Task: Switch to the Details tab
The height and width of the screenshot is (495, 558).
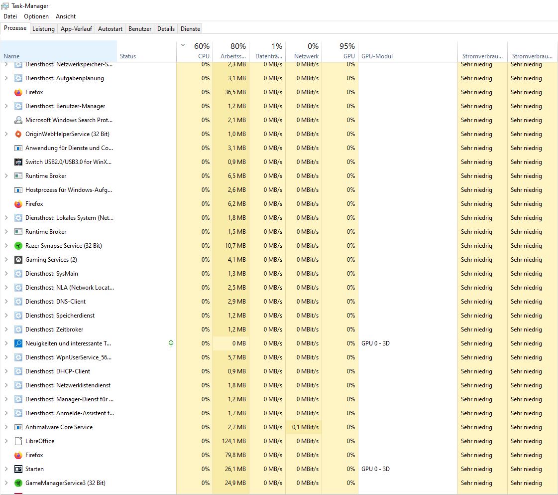Action: tap(166, 29)
